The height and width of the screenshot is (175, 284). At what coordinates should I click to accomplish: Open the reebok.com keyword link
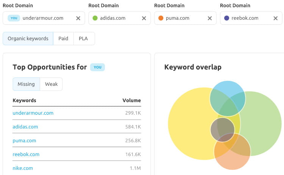coord(26,154)
